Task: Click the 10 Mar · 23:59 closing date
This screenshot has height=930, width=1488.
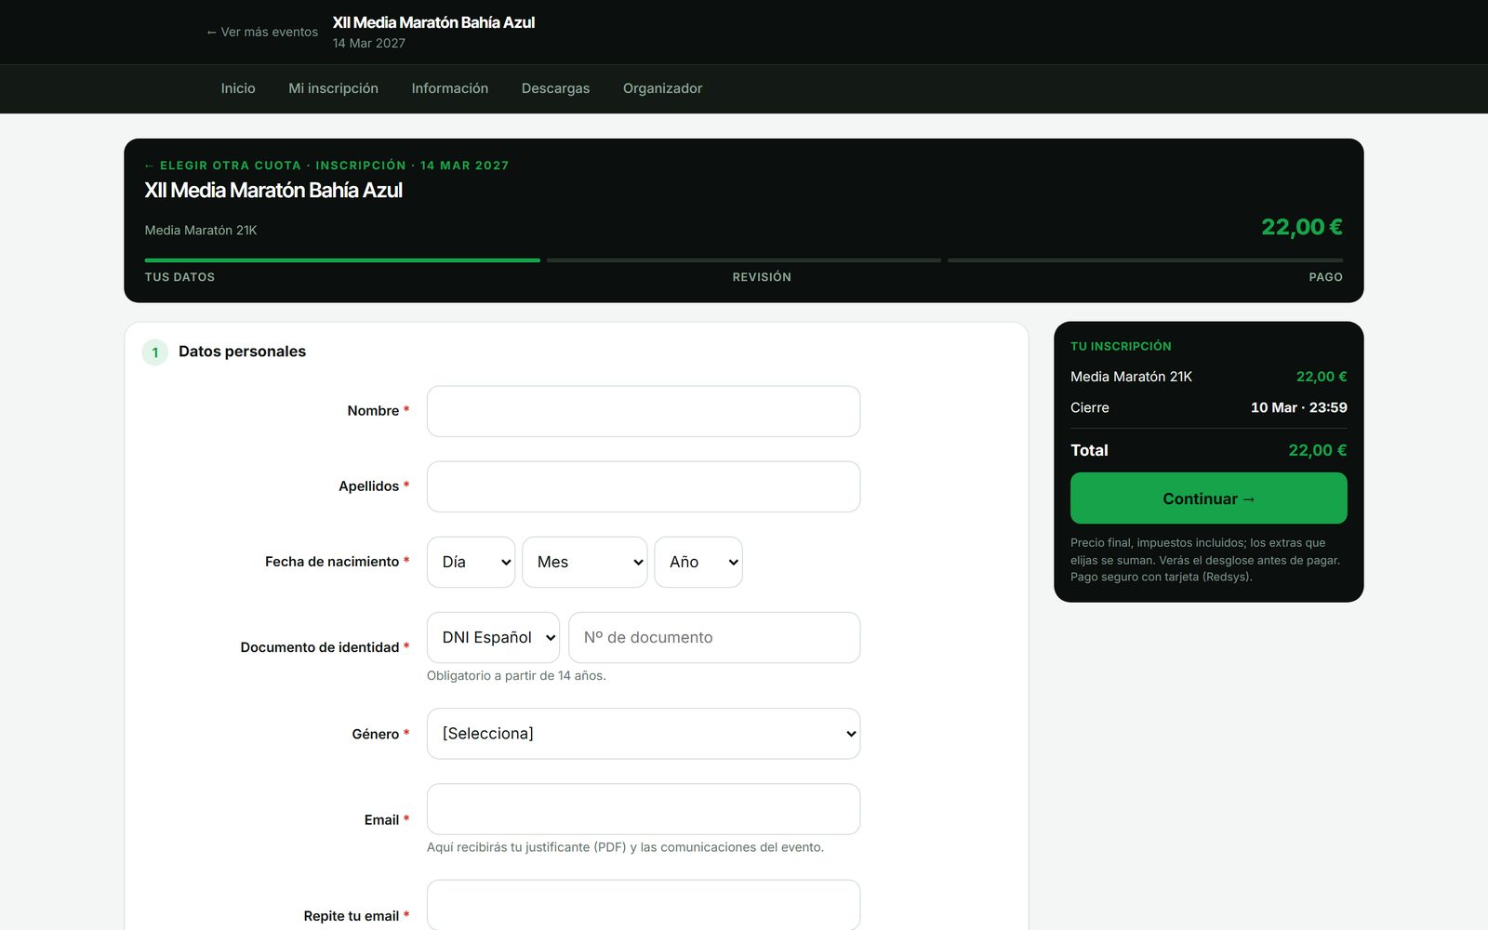Action: click(1298, 407)
